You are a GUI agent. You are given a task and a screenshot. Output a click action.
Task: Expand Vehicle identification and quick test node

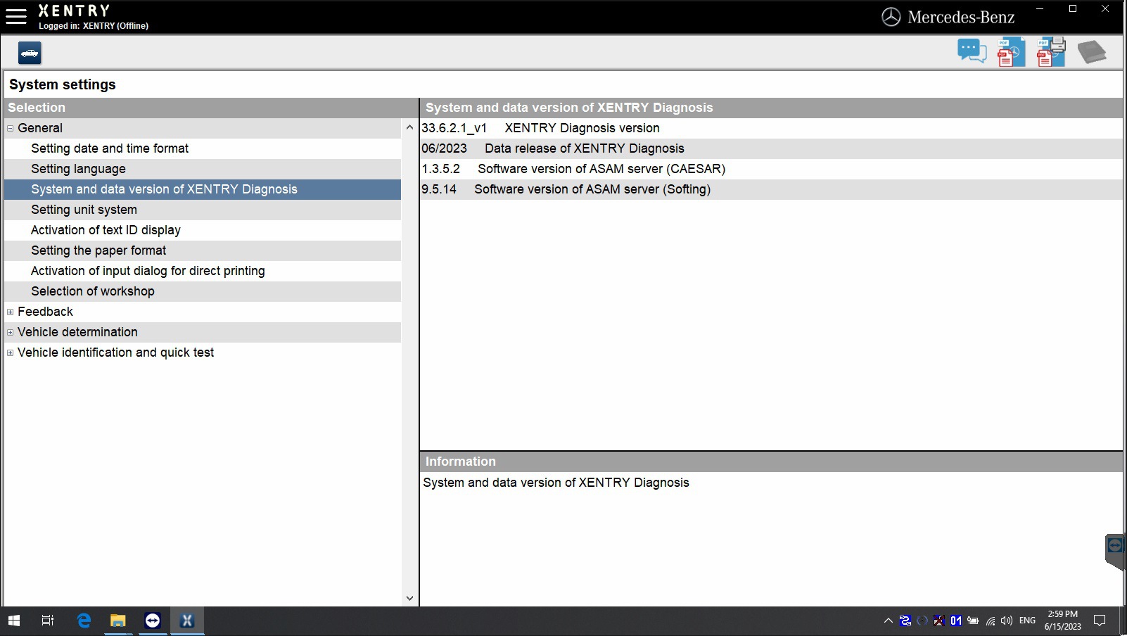(11, 352)
